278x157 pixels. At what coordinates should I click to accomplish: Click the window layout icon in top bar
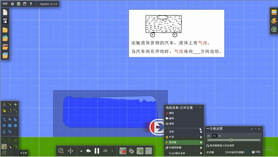pyautogui.click(x=25, y=4)
